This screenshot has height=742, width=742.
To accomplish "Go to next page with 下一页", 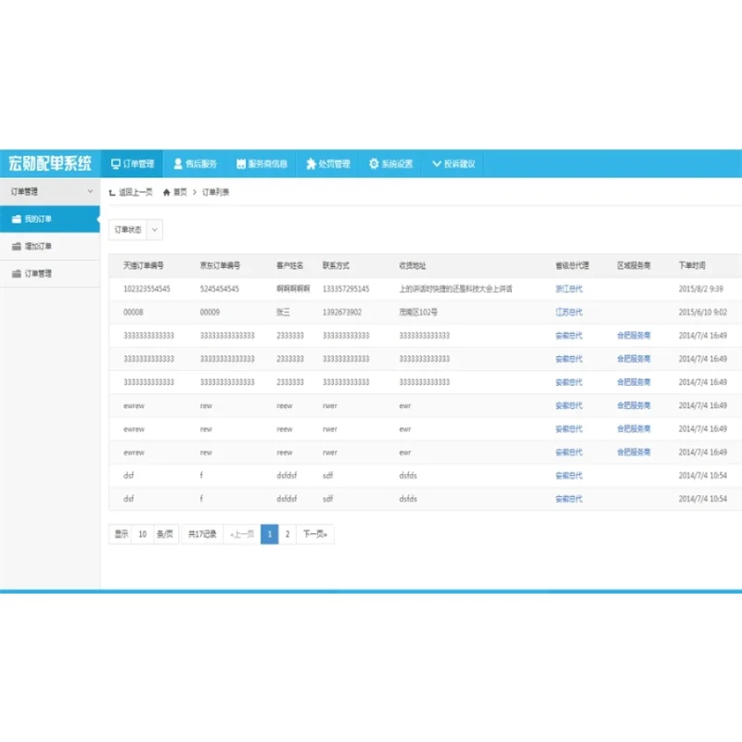I will click(315, 534).
